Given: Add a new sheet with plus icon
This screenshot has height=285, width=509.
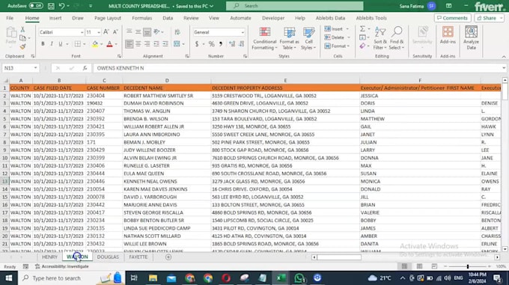Looking at the screenshot, I should click(x=168, y=257).
